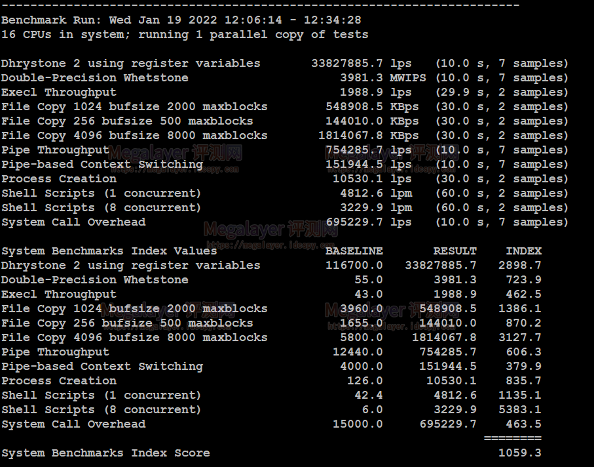594x467 pixels.
Task: Select the Benchmark Run date line
Action: pyautogui.click(x=181, y=20)
